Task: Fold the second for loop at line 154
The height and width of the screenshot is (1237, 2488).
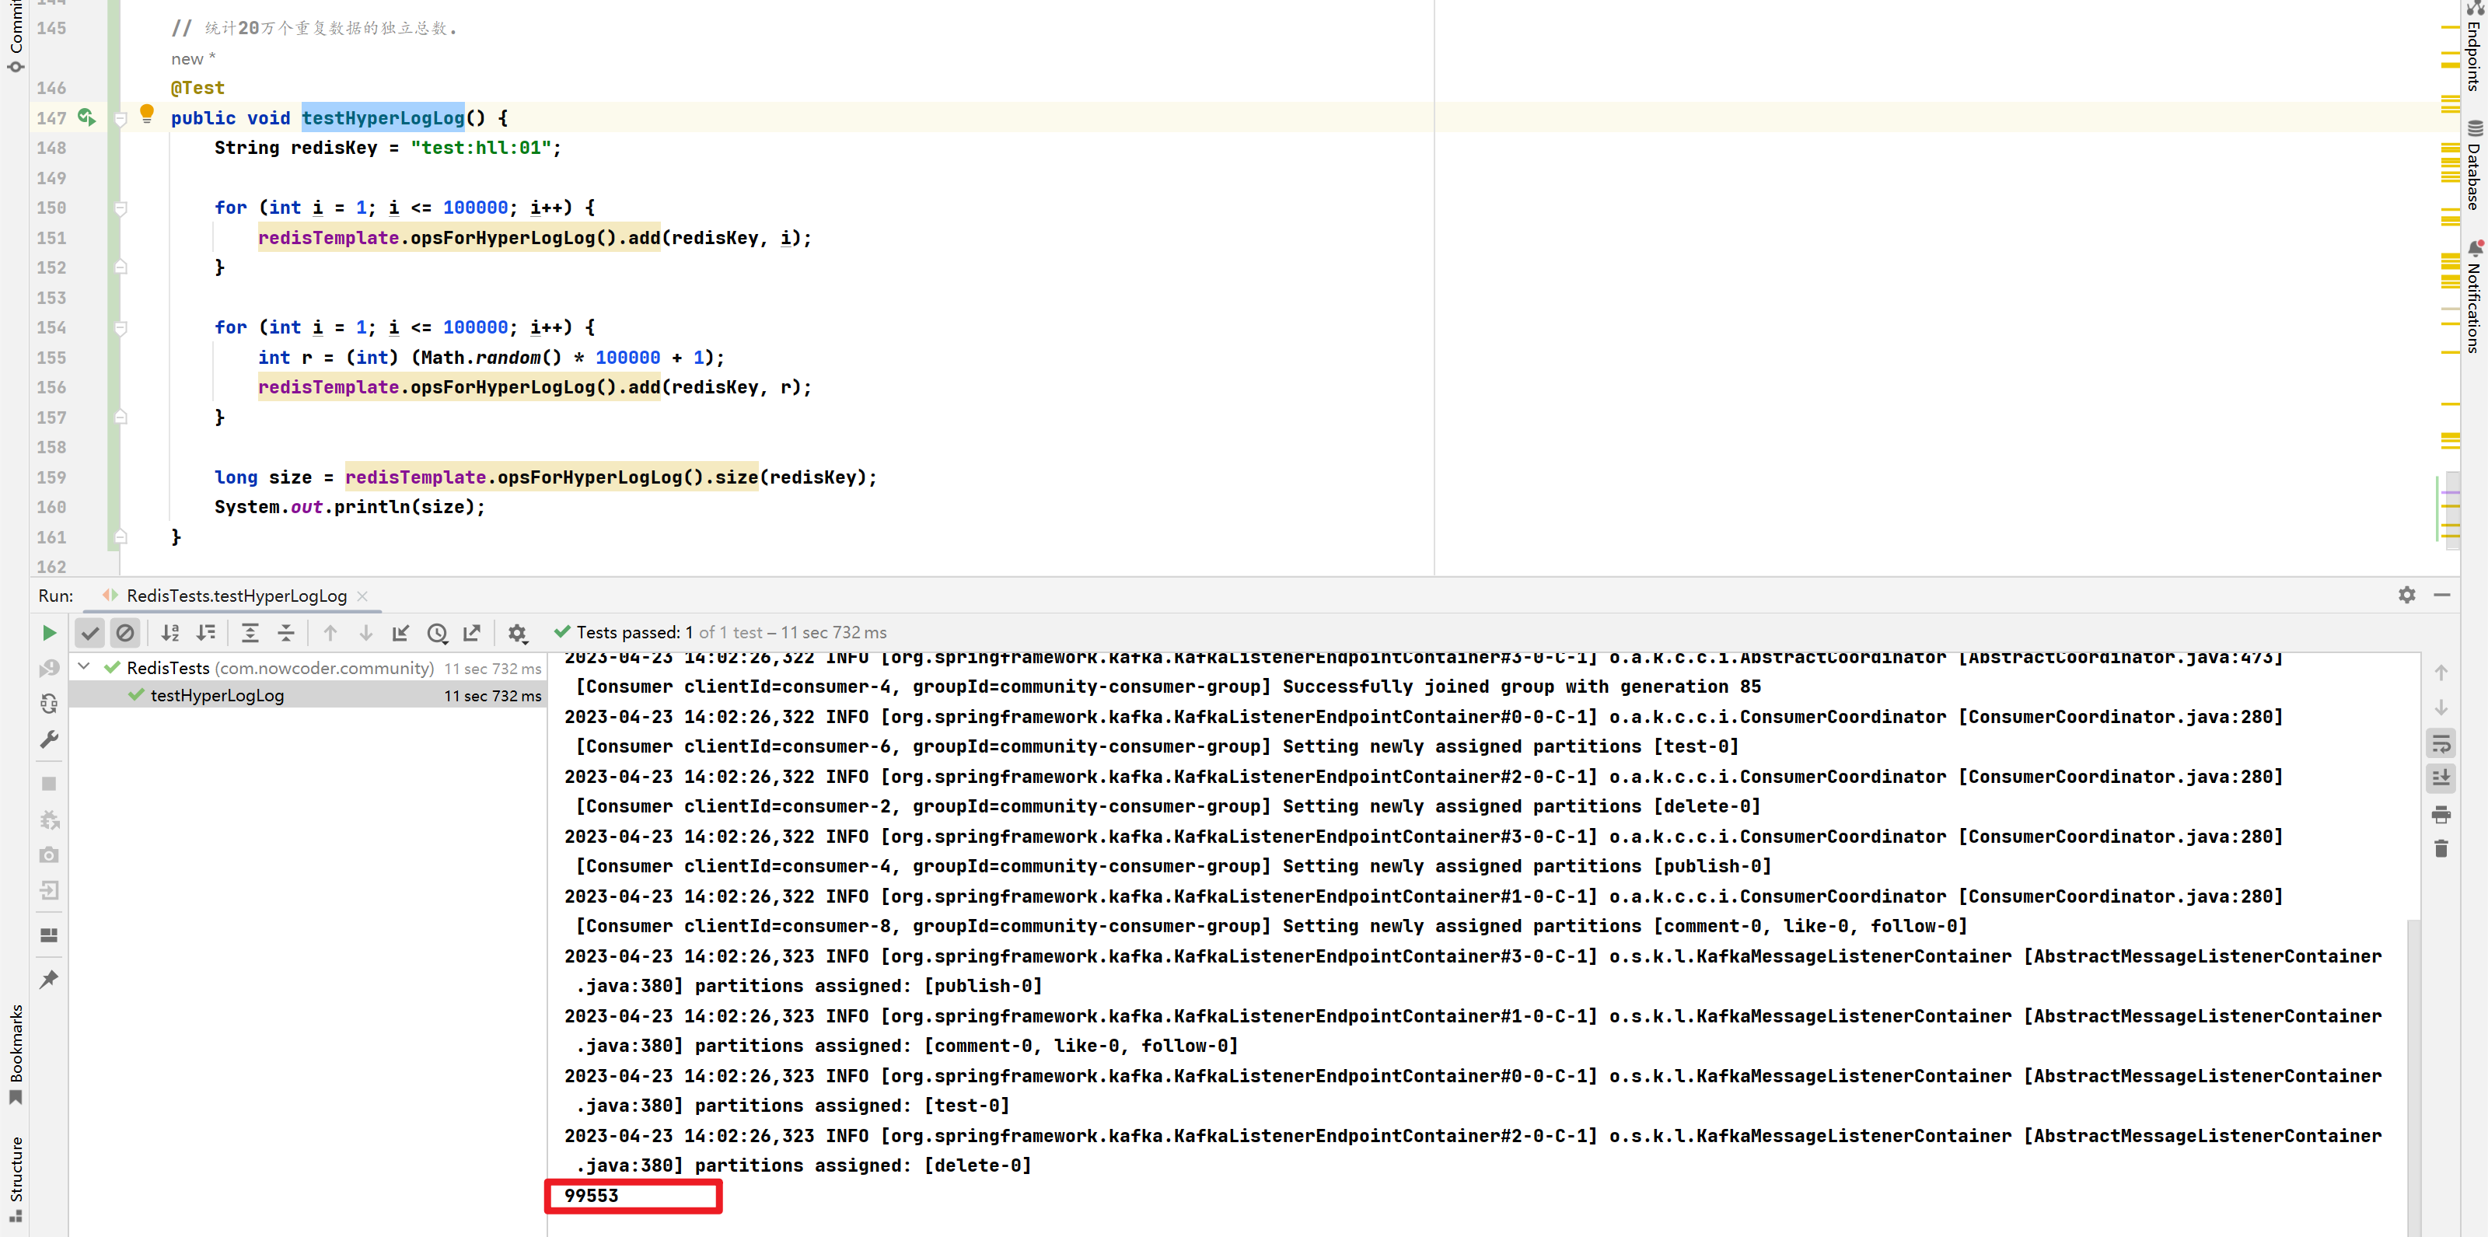Action: click(121, 328)
